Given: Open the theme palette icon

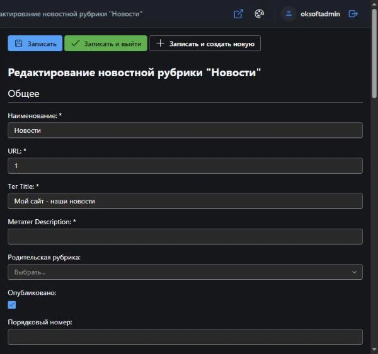Looking at the screenshot, I should point(259,14).
